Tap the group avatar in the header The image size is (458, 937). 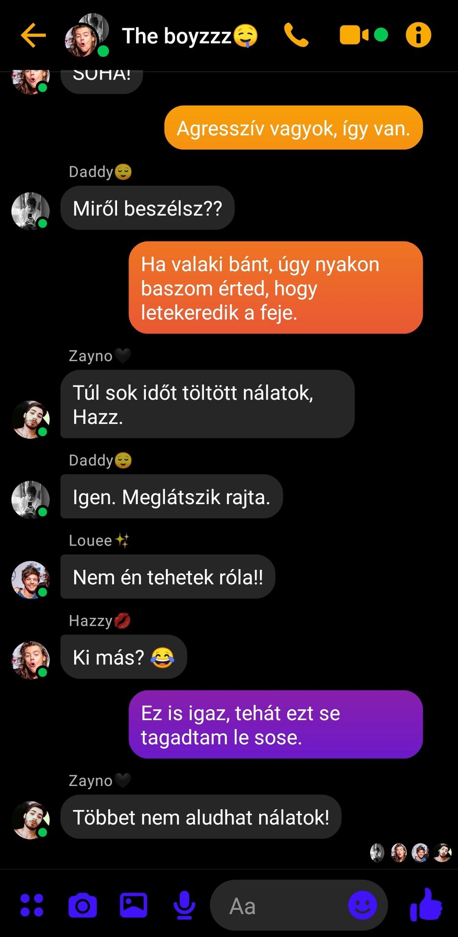pos(87,35)
